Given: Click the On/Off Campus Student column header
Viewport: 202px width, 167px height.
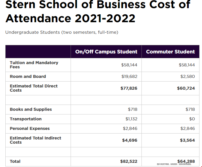Looking at the screenshot, I should coord(106,52).
